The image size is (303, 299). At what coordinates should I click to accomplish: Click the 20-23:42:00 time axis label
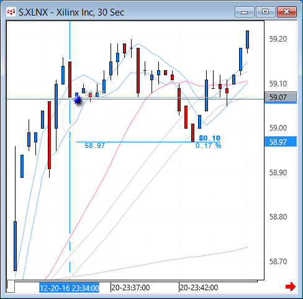[x=199, y=288]
